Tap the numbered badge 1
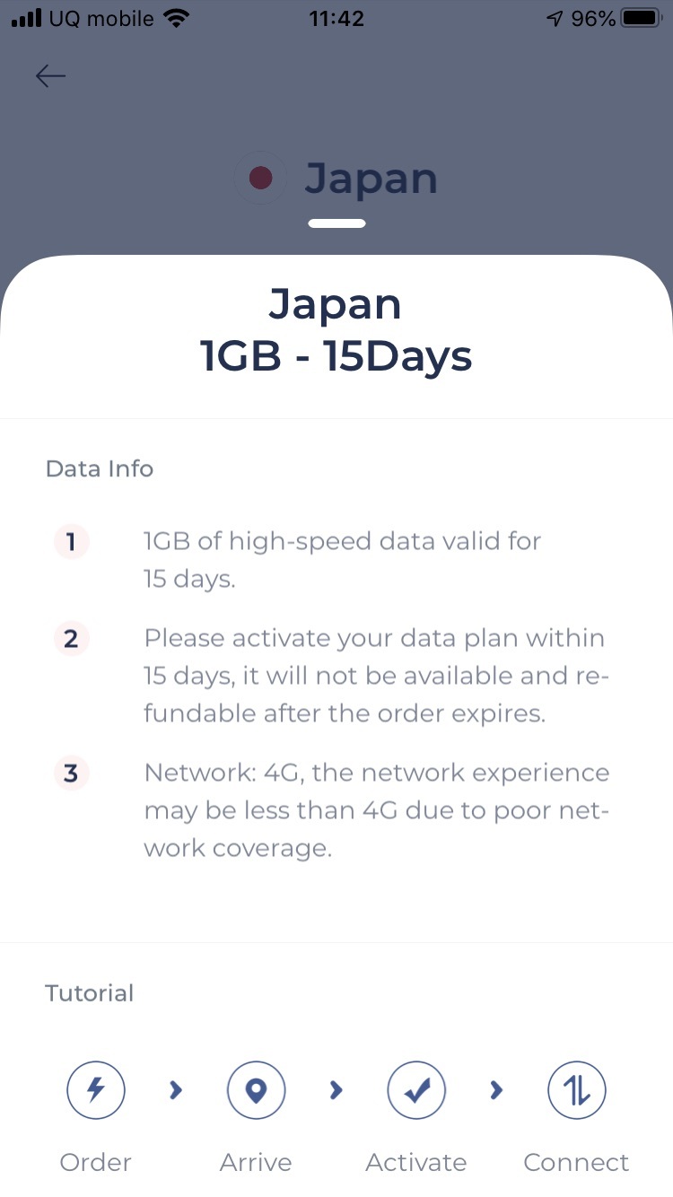Screen dimensions: 673x1197 pyautogui.click(x=71, y=542)
